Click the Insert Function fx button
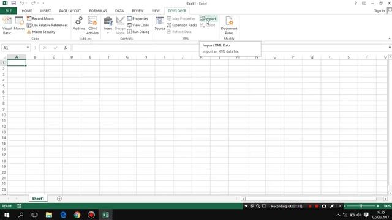 click(66, 48)
